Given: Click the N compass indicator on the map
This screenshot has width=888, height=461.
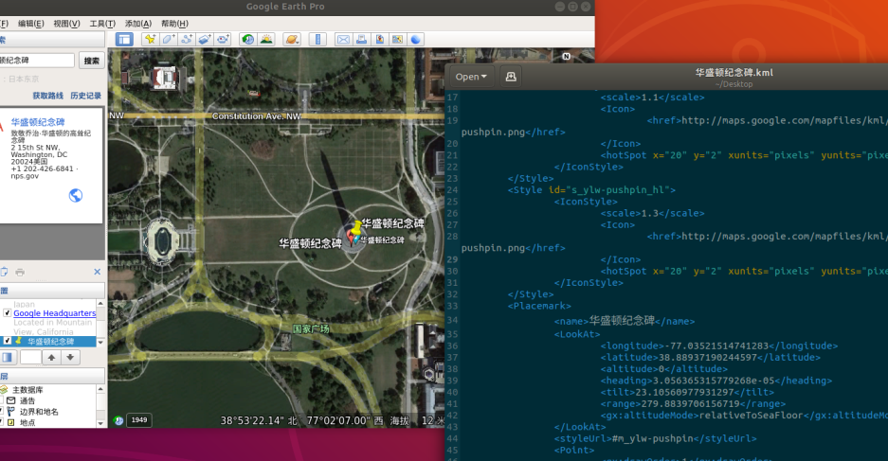Looking at the screenshot, I should pyautogui.click(x=567, y=56).
